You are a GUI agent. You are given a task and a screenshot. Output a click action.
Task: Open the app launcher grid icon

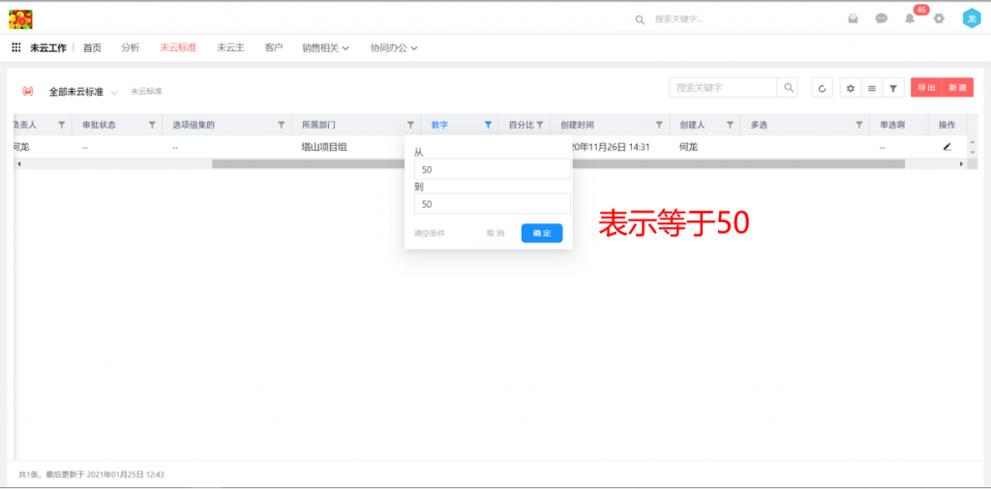coord(16,47)
